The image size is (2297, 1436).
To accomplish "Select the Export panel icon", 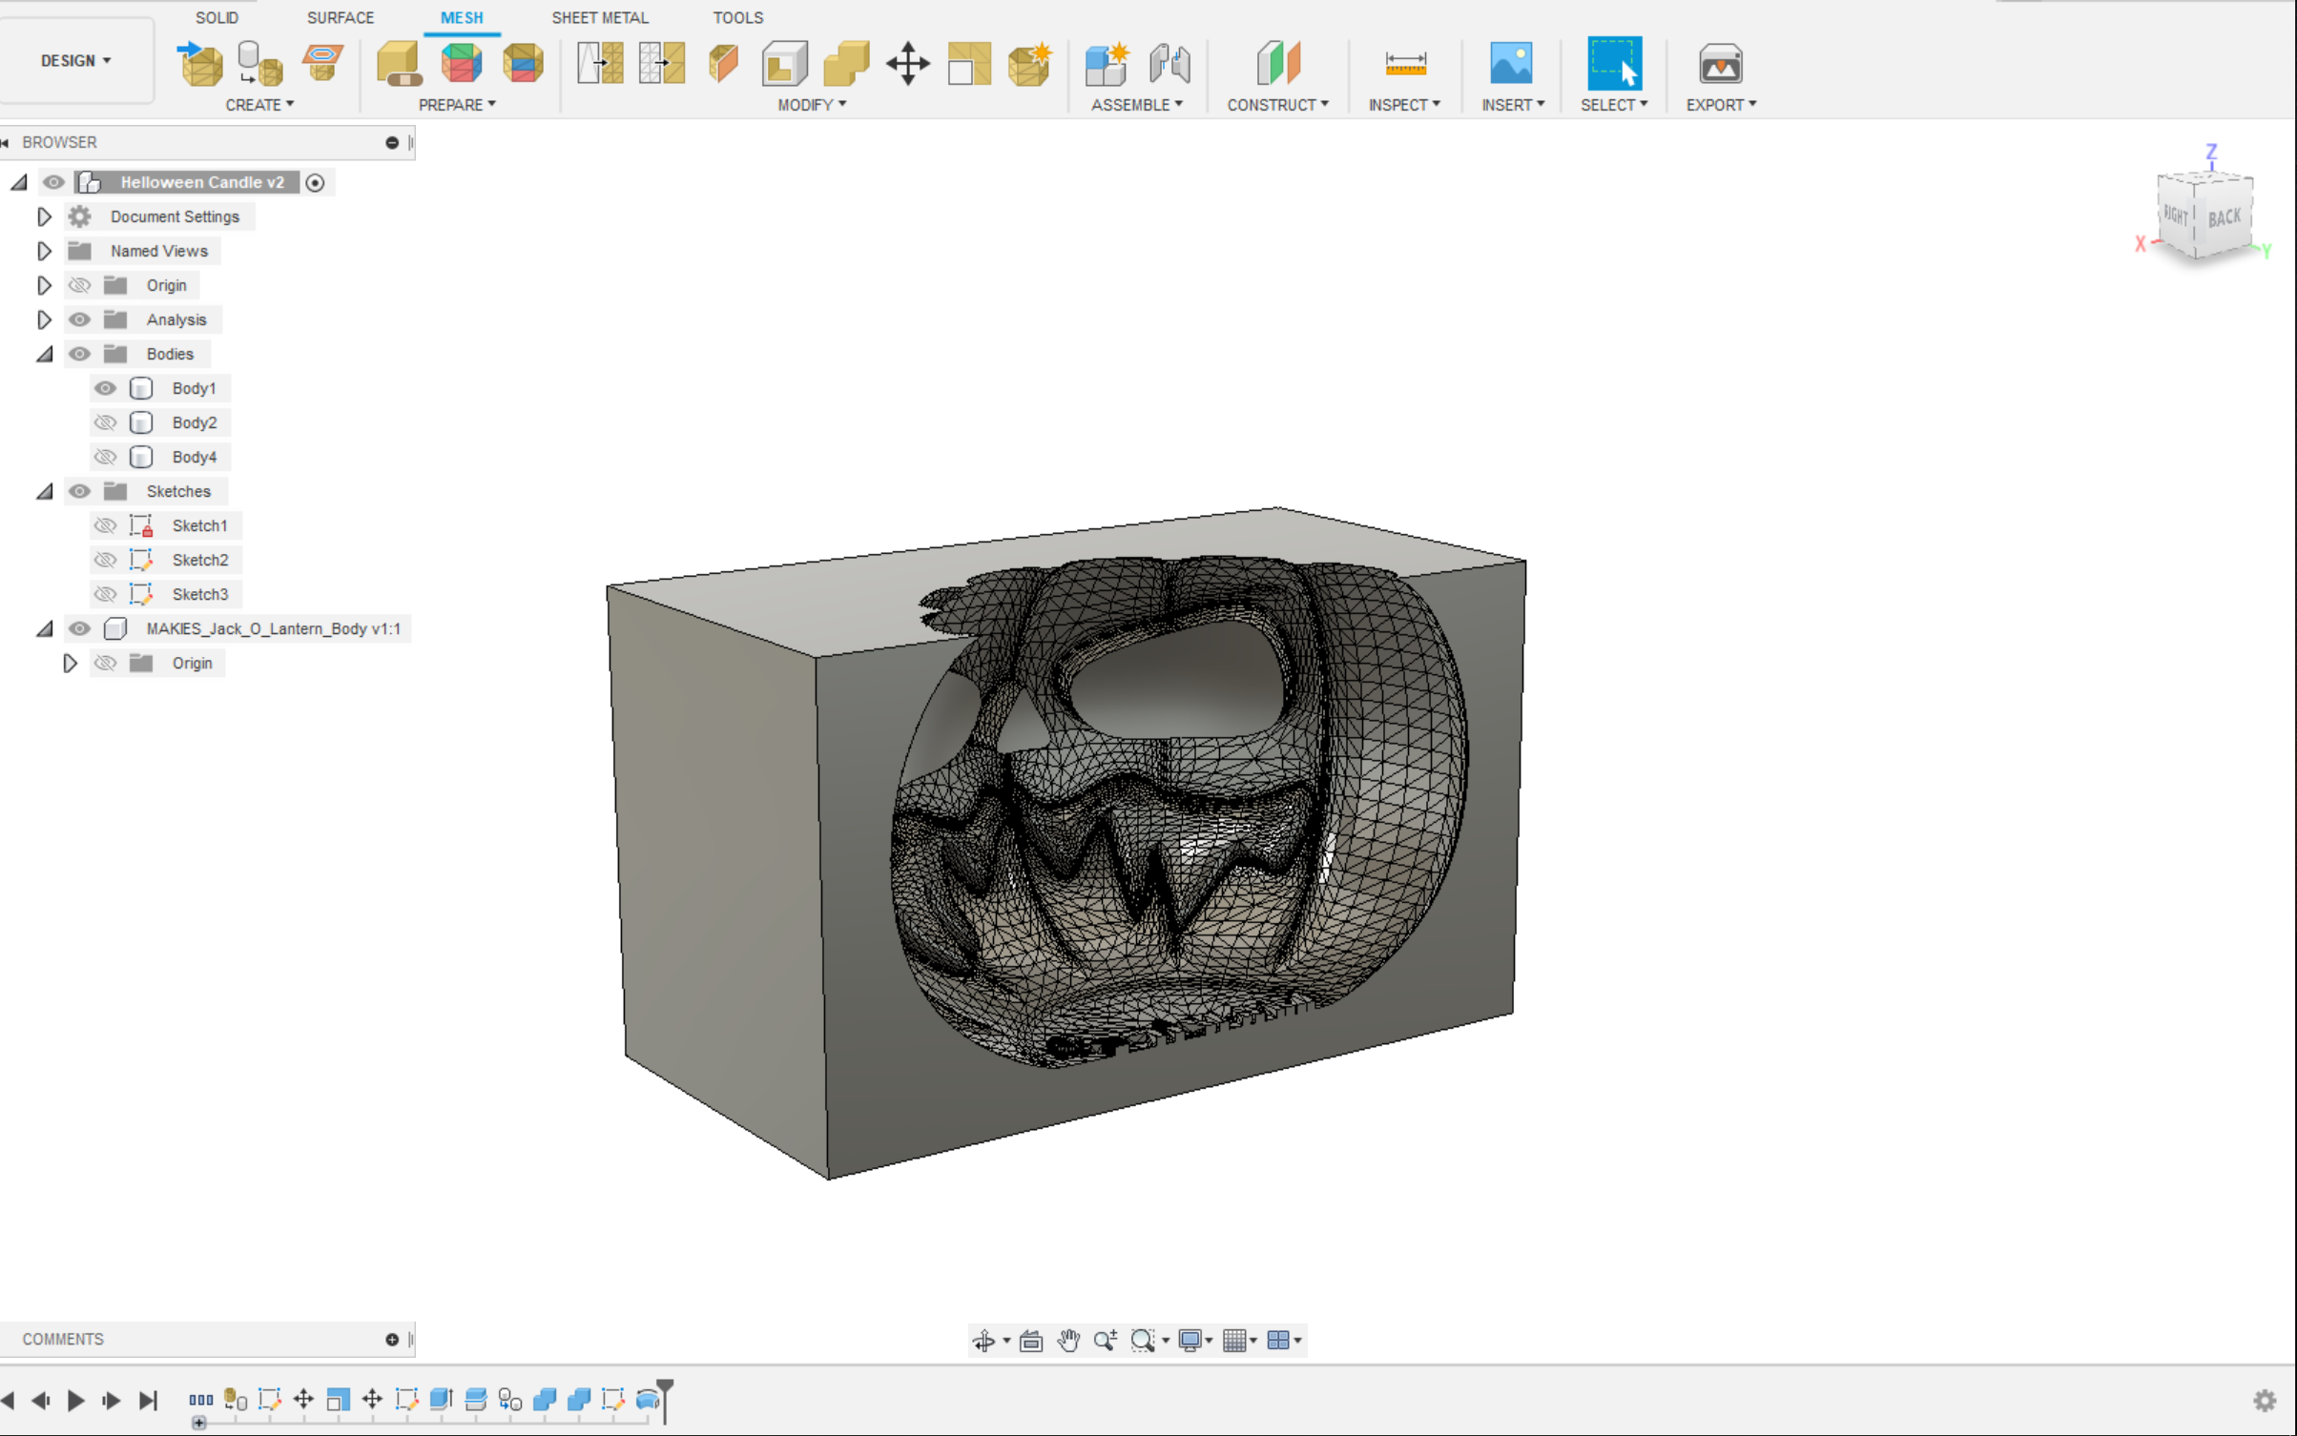I will pos(1721,63).
